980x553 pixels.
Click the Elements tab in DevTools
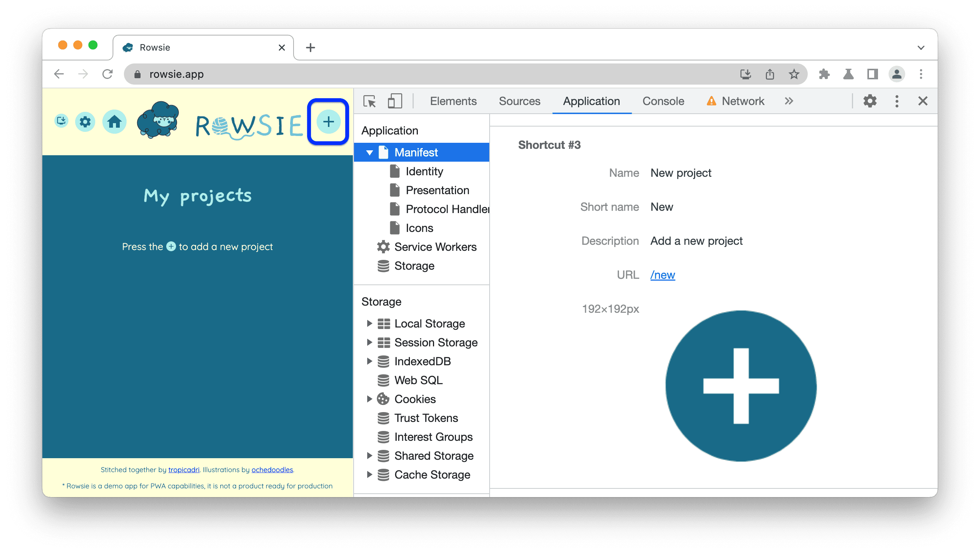(x=455, y=100)
